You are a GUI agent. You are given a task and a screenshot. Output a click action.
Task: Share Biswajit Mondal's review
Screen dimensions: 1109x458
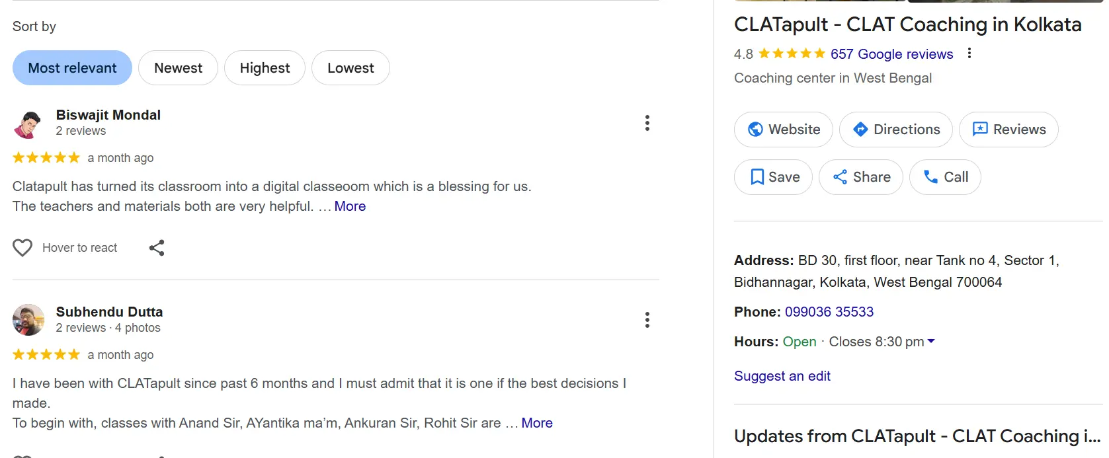pos(156,247)
